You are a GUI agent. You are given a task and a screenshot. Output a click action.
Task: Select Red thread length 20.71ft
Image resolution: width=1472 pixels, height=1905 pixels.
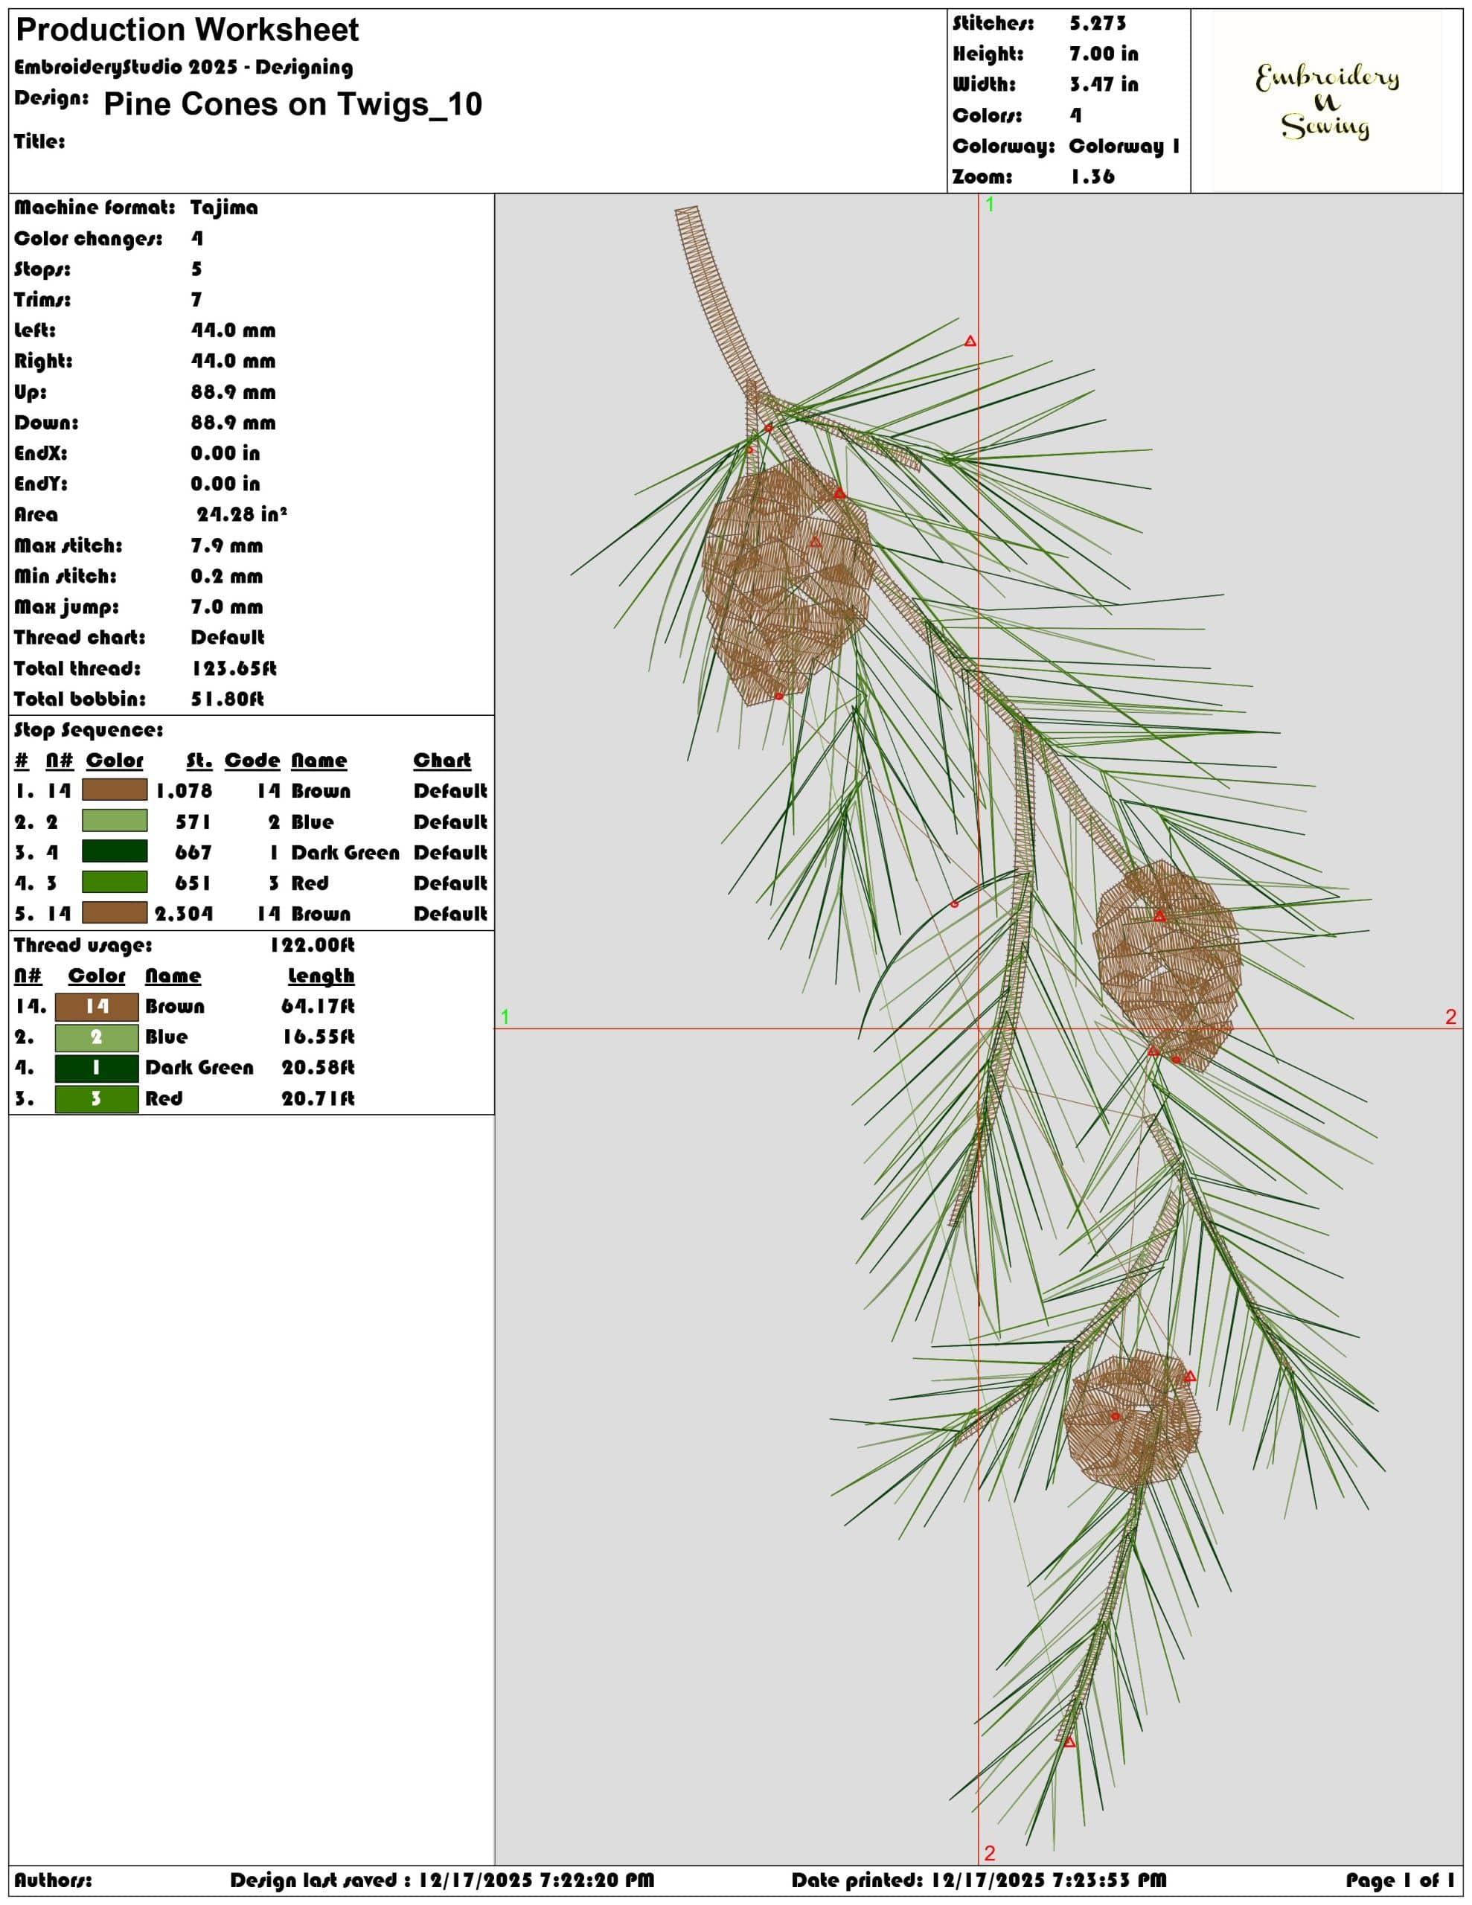pos(318,1098)
